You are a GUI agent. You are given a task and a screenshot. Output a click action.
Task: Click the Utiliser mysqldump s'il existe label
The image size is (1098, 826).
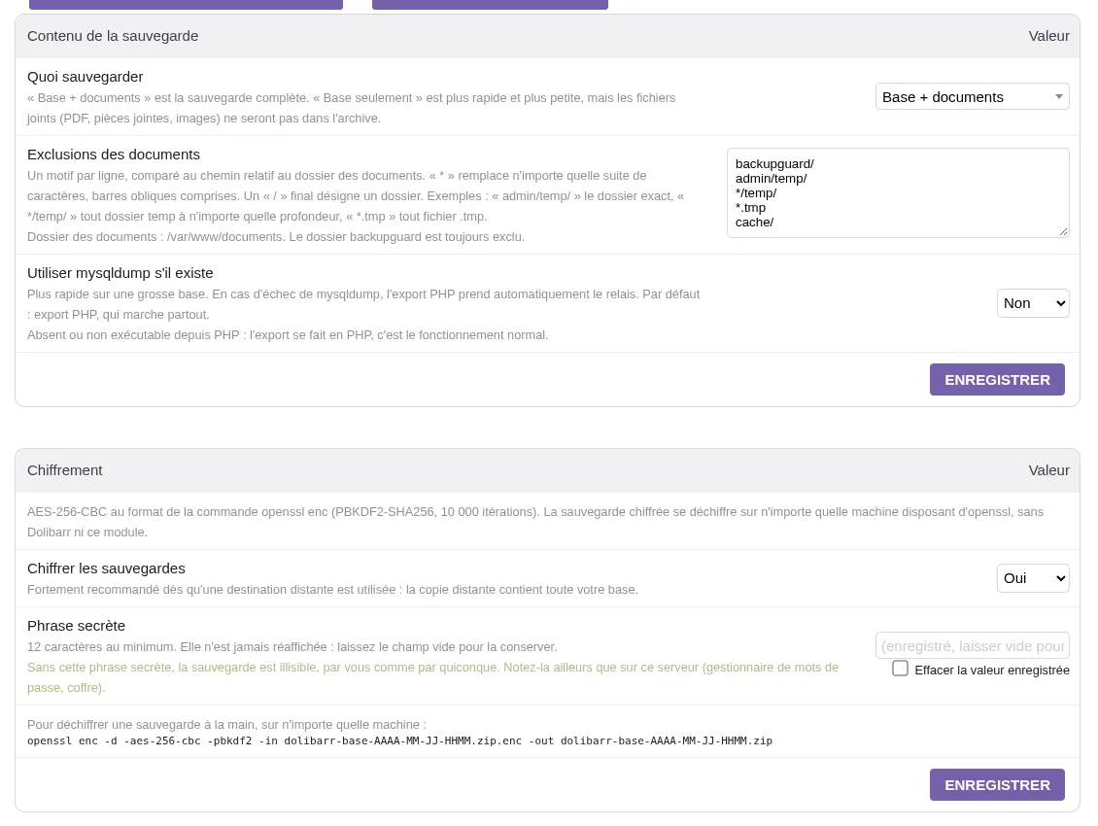120,272
